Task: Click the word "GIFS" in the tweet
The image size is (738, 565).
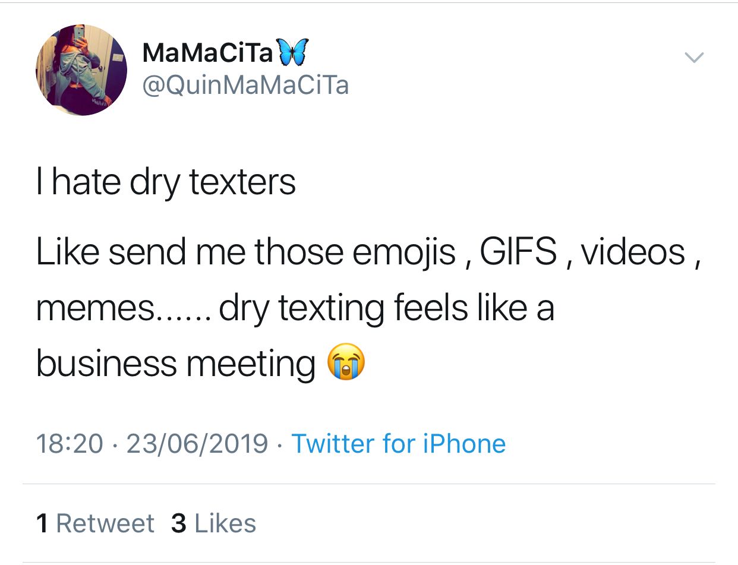Action: (518, 252)
